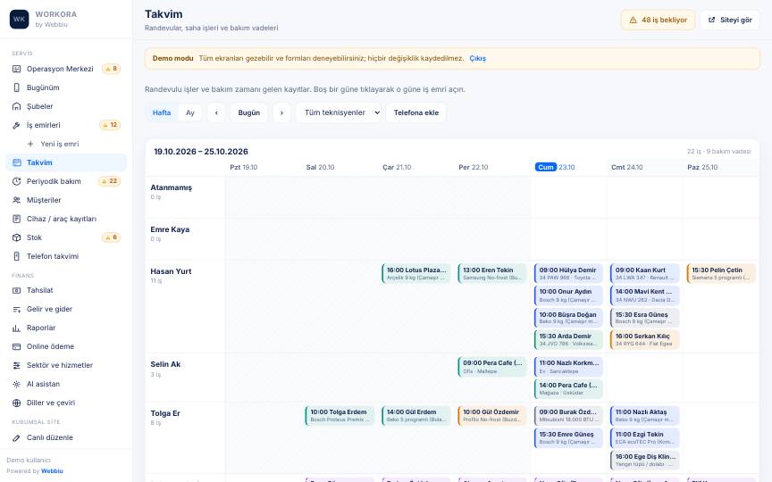This screenshot has width=772, height=482.
Task: Open Operasyon Merkezi sidebar icon
Action: click(16, 69)
